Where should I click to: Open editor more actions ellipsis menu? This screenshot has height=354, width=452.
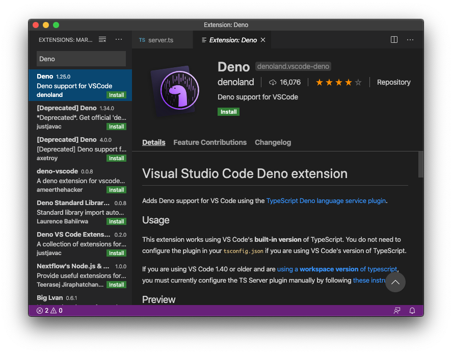(410, 39)
